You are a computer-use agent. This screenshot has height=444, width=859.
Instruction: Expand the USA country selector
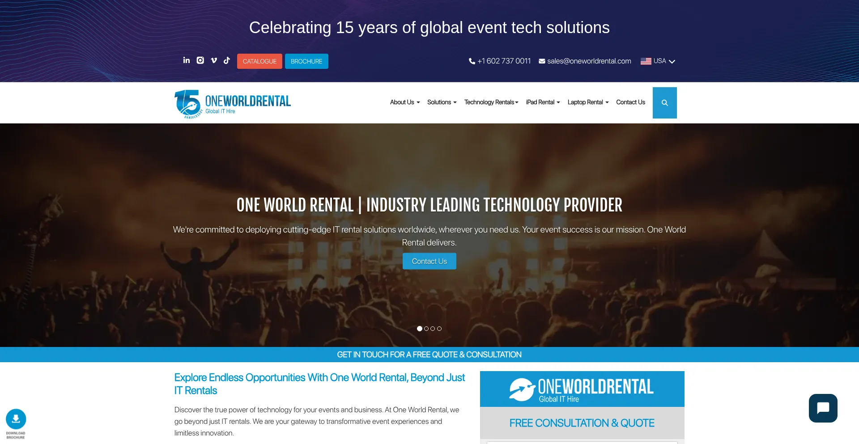pos(658,61)
